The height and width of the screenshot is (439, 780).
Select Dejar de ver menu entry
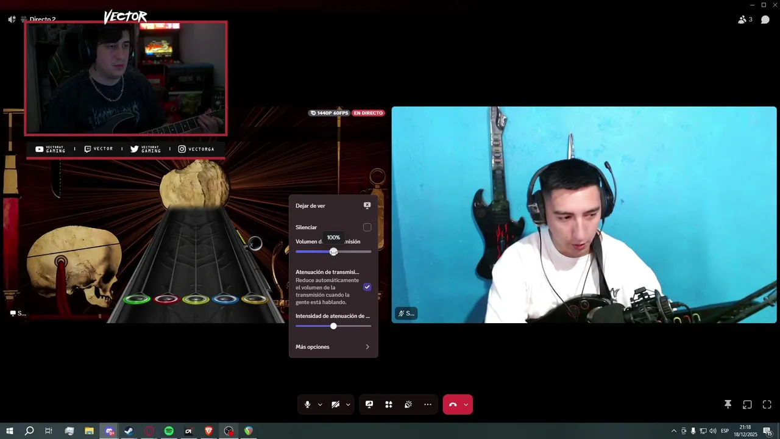point(333,205)
